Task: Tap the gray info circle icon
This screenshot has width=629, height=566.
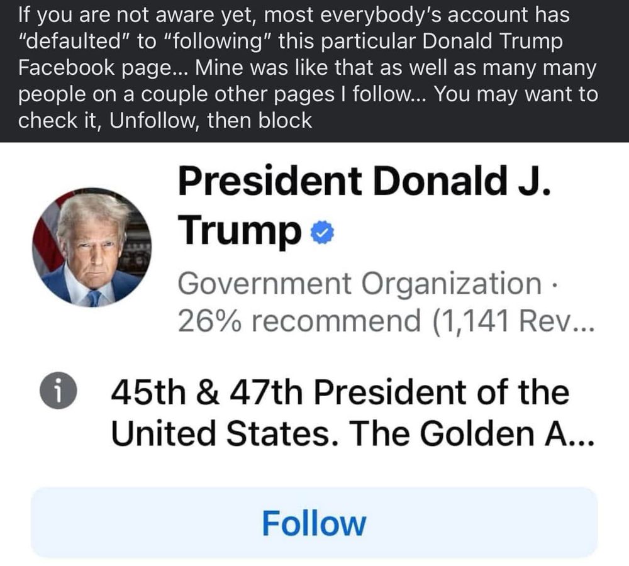Action: pos(58,391)
